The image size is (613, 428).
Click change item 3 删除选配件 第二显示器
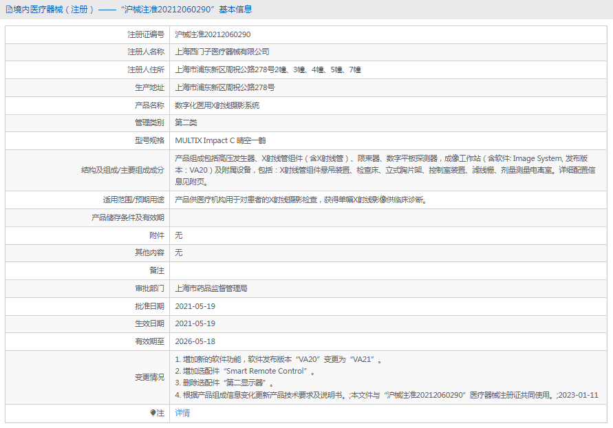coord(224,383)
